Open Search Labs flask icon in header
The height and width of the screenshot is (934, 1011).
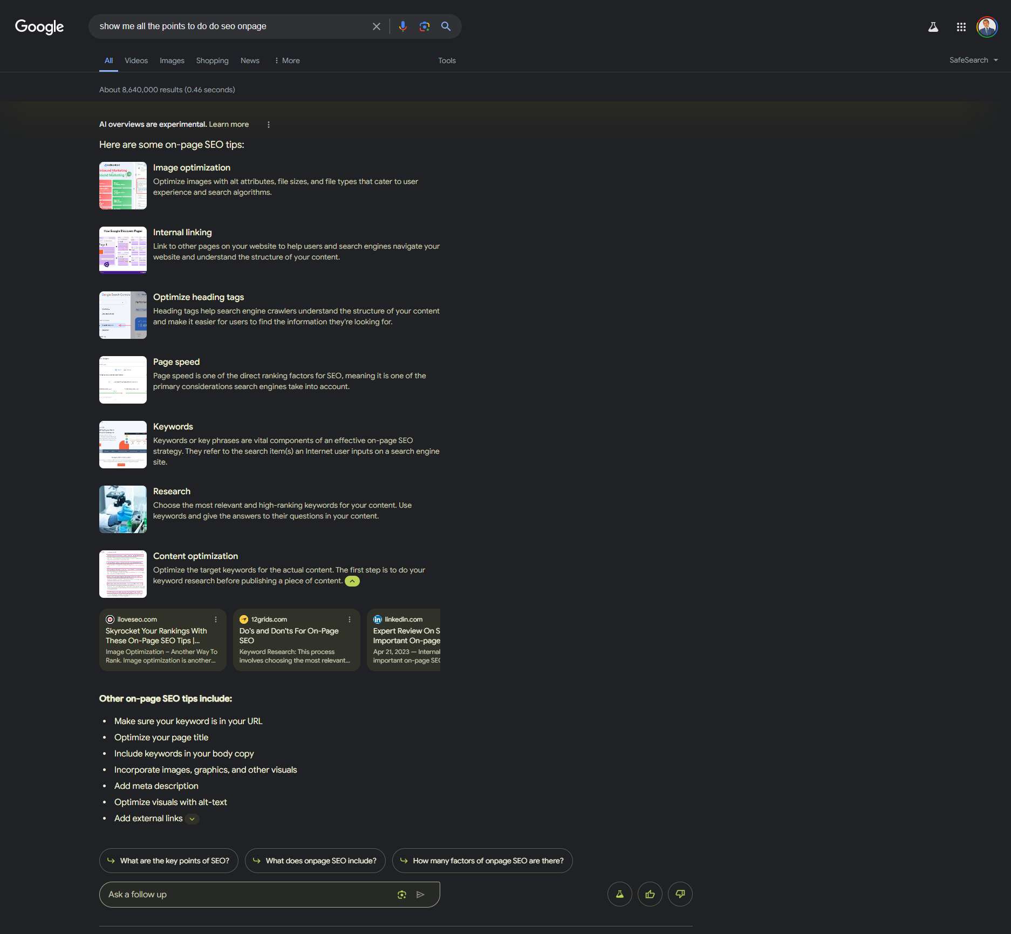(x=933, y=27)
